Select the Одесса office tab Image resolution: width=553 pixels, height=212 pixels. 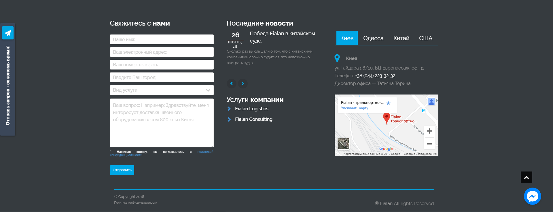tap(373, 38)
